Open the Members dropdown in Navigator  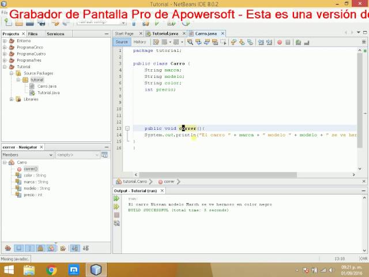click(28, 155)
